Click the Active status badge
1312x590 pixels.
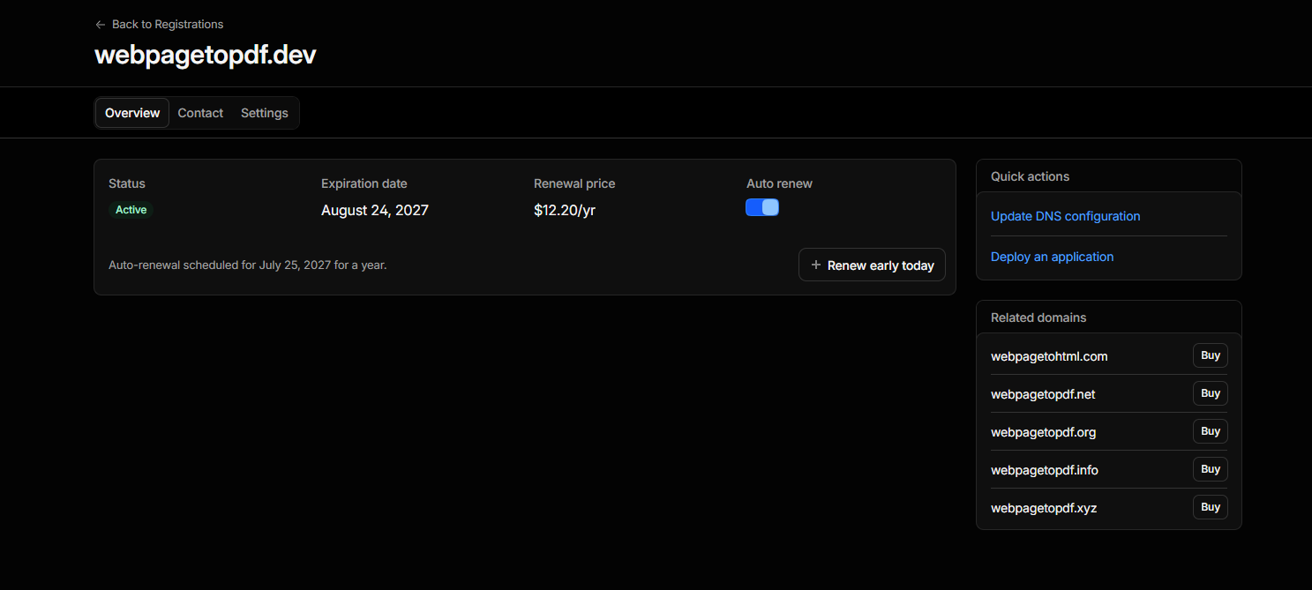click(x=131, y=210)
